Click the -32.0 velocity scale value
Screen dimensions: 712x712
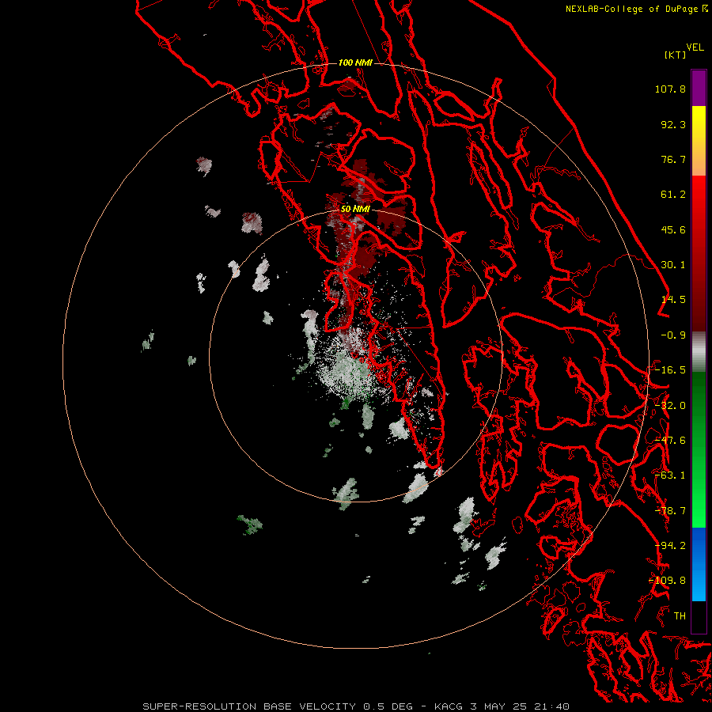coord(670,406)
